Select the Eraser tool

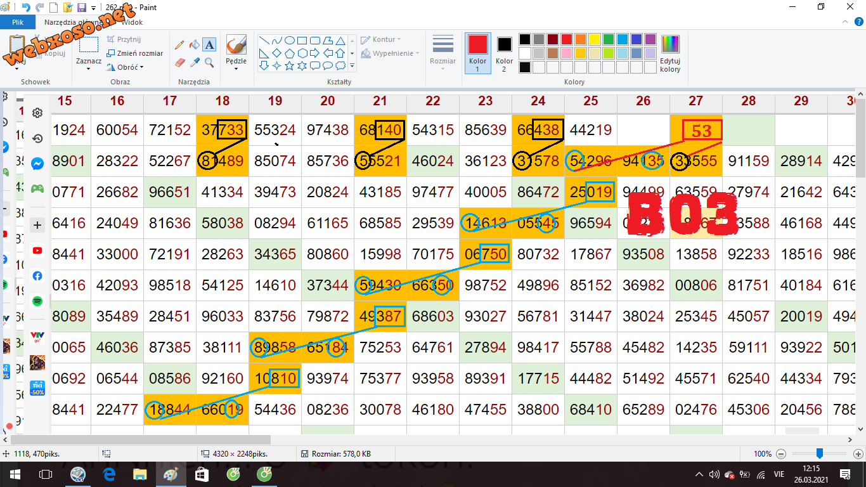tap(179, 63)
